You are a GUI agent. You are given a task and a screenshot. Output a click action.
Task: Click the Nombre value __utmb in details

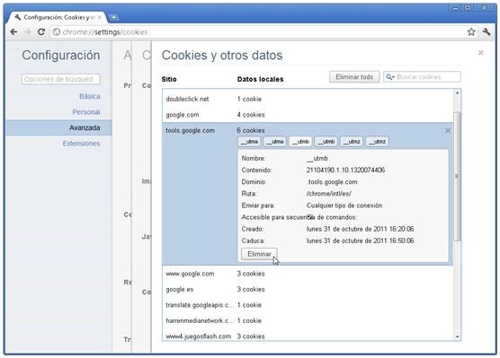coord(317,159)
